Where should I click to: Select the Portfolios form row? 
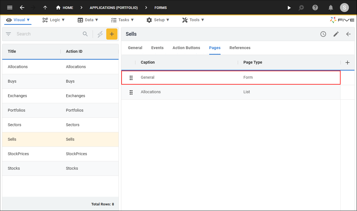click(60, 110)
